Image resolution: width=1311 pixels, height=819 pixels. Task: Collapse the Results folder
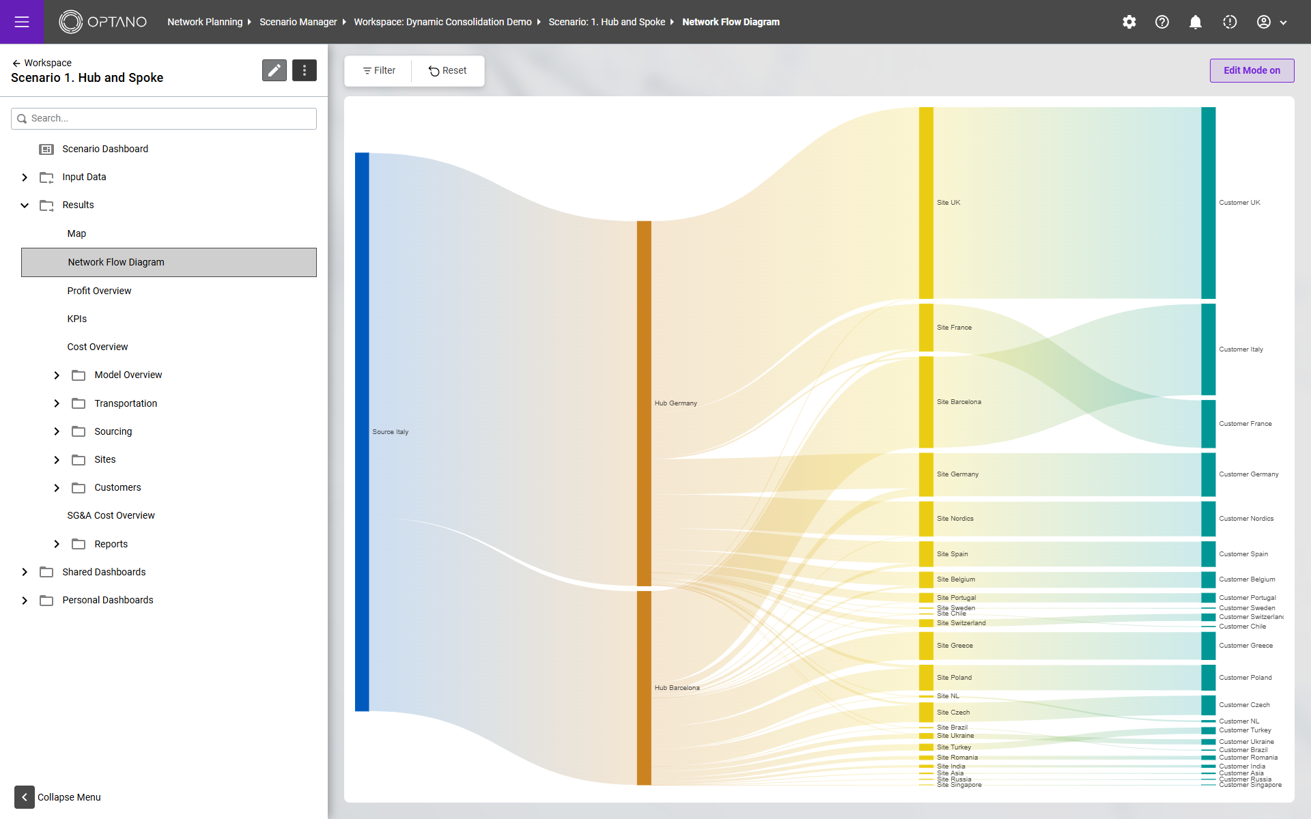(x=25, y=205)
